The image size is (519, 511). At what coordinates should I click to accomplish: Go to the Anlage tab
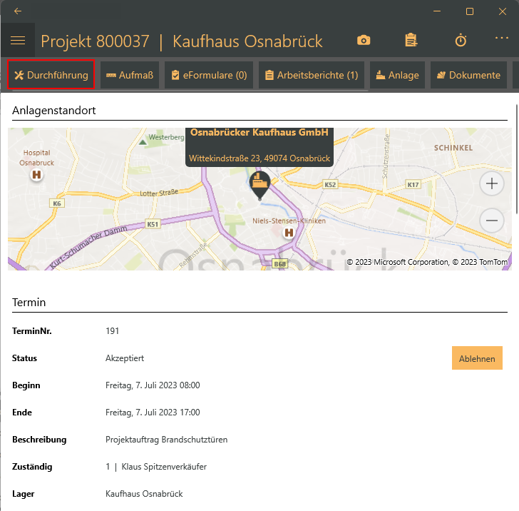[x=397, y=75]
